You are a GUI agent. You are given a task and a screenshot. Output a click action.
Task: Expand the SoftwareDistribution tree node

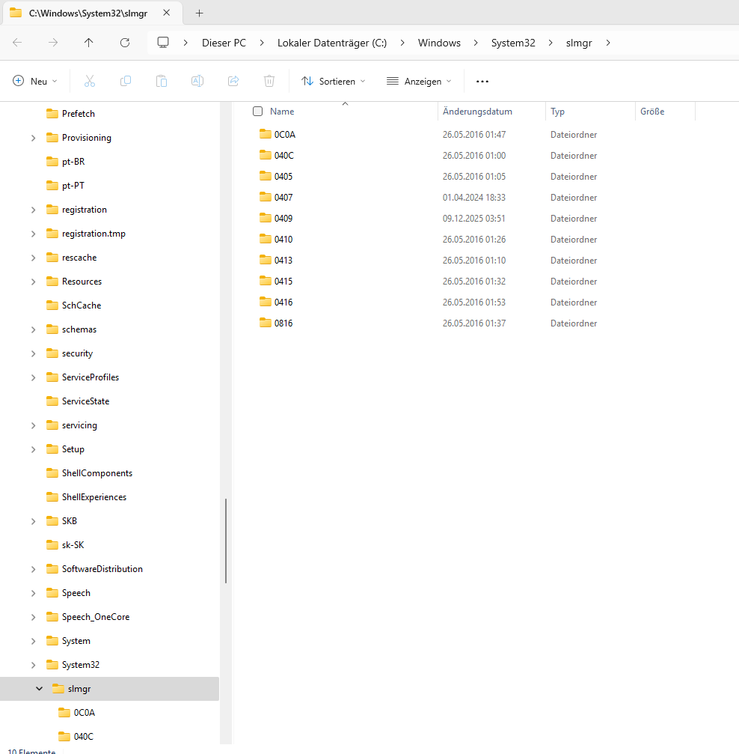pyautogui.click(x=33, y=569)
